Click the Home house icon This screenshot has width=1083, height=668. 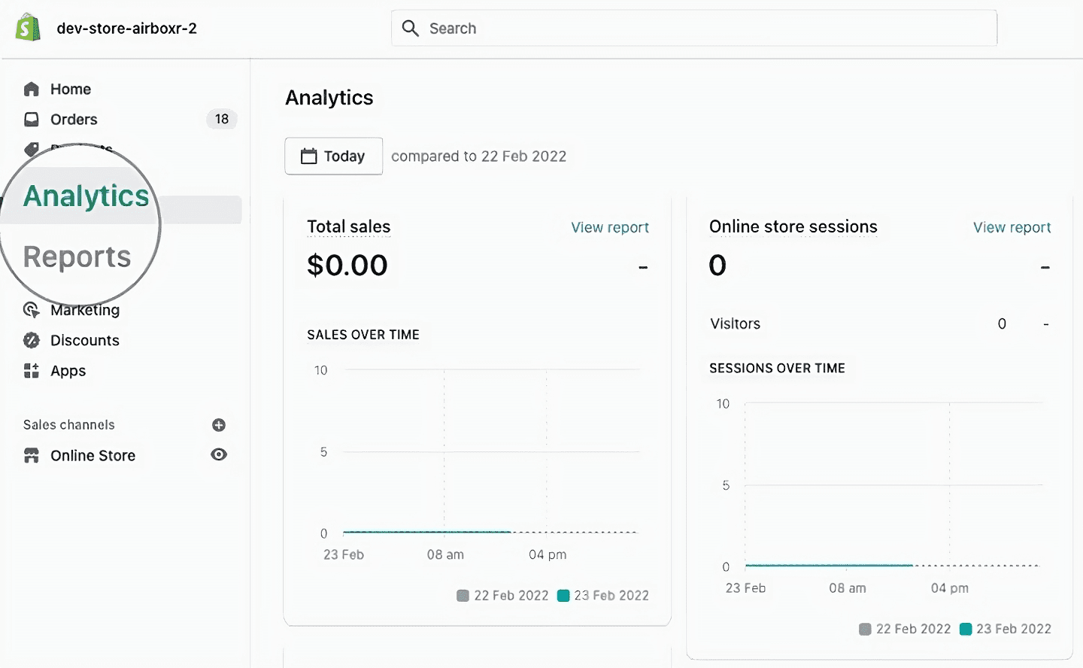pos(32,90)
